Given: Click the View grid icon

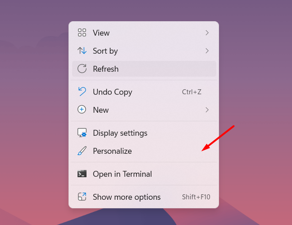Looking at the screenshot, I should (82, 32).
